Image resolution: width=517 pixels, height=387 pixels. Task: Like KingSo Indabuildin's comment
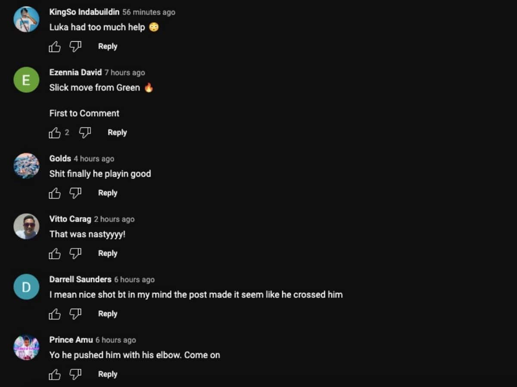pos(55,46)
